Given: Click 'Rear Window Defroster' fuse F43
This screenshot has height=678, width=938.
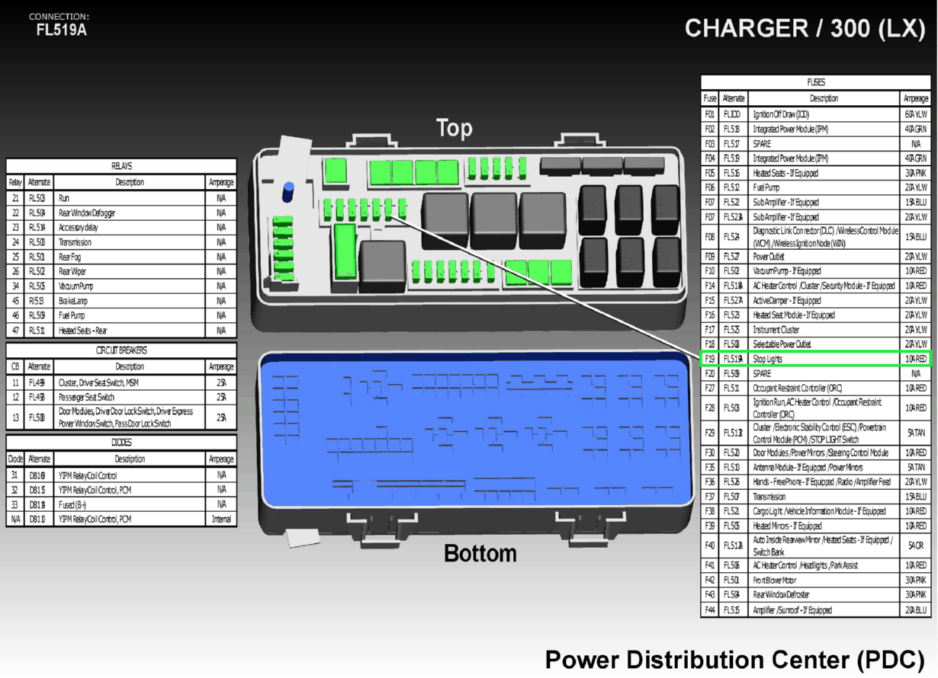Looking at the screenshot, I should pos(782,595).
